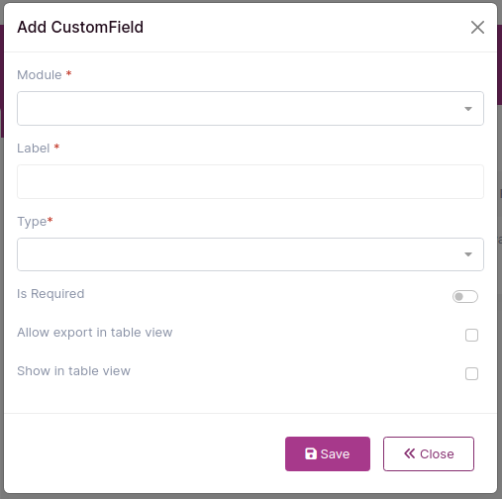Click the Show in table view label

(73, 371)
